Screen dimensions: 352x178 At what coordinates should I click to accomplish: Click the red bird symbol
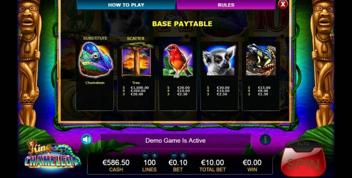pyautogui.click(x=178, y=61)
